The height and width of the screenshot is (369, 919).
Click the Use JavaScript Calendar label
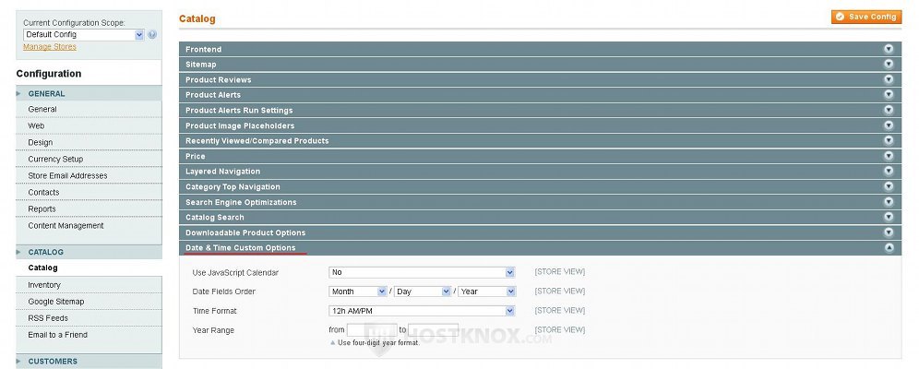click(x=235, y=273)
